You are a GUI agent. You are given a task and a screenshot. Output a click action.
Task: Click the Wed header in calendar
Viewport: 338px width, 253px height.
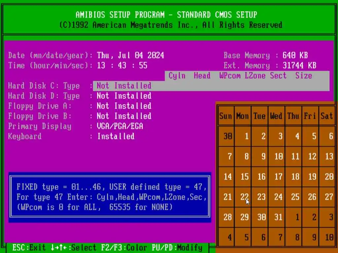coord(276,116)
